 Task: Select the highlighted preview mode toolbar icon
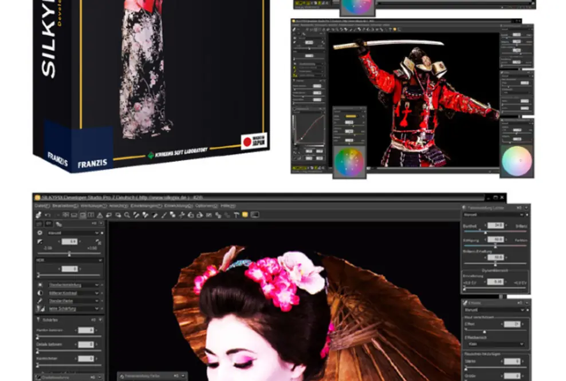(x=82, y=215)
